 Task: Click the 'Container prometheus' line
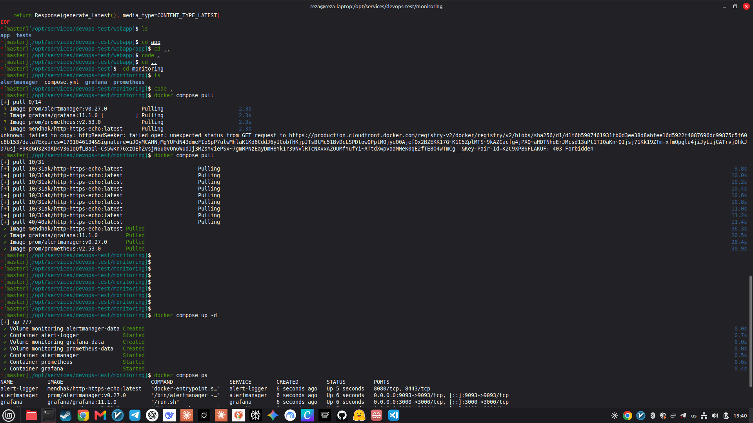tap(41, 362)
